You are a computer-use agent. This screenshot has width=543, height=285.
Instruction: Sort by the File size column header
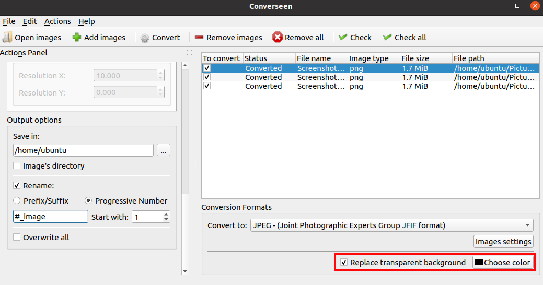(426, 58)
